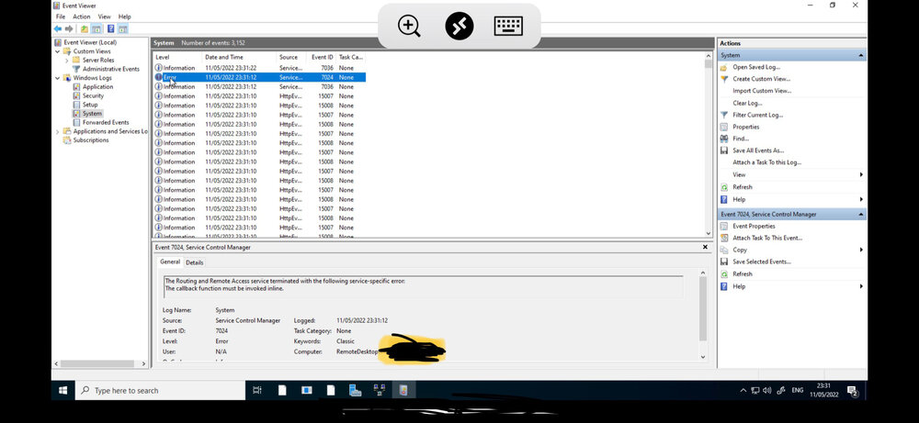Open the Find action
Image resolution: width=919 pixels, height=423 pixels.
tap(741, 139)
